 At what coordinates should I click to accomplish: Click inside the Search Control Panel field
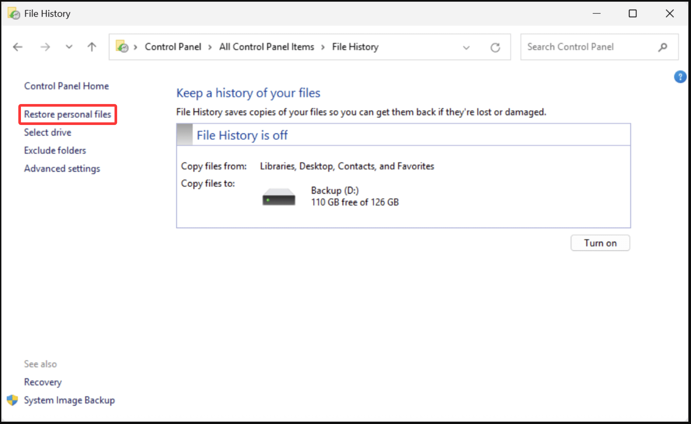[x=586, y=47]
